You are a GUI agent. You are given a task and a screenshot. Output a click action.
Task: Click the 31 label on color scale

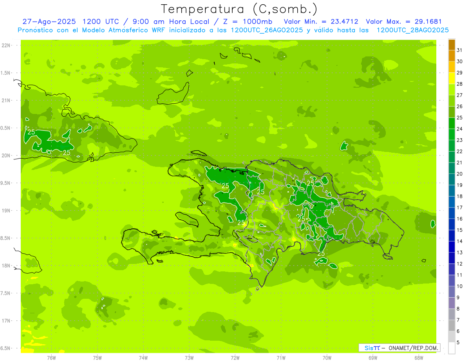pyautogui.click(x=460, y=50)
